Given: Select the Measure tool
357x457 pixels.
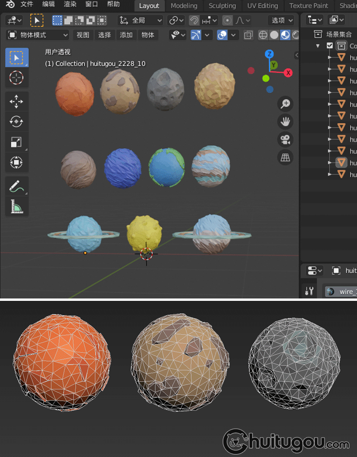Looking at the screenshot, I should [17, 207].
